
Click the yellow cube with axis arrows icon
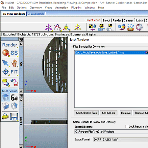pyautogui.click(x=66, y=27)
